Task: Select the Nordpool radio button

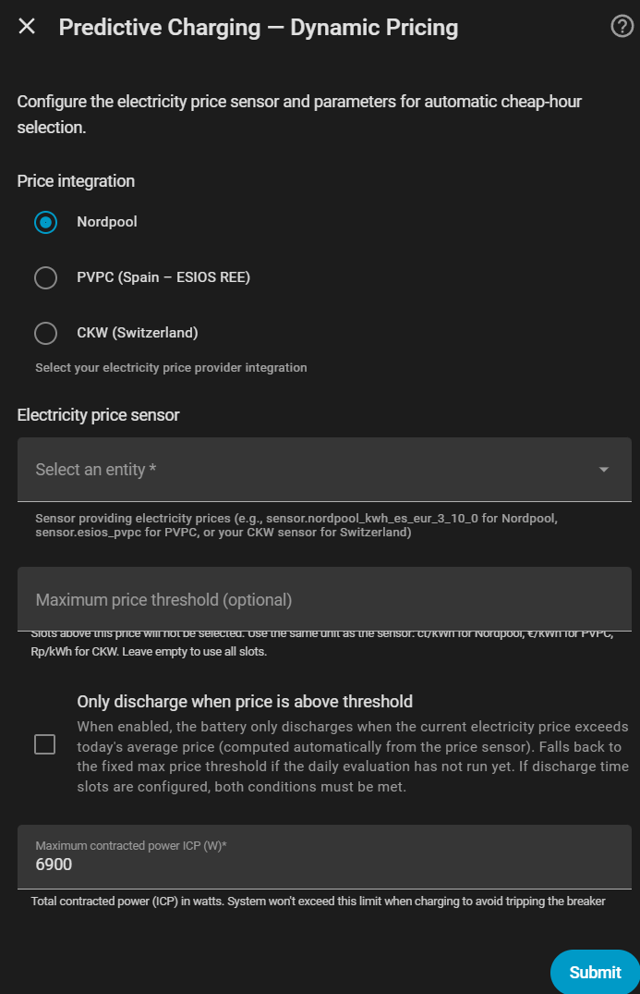Action: coord(45,223)
